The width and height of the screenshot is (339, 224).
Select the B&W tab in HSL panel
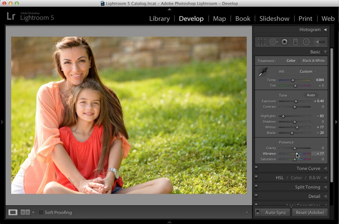click(315, 178)
